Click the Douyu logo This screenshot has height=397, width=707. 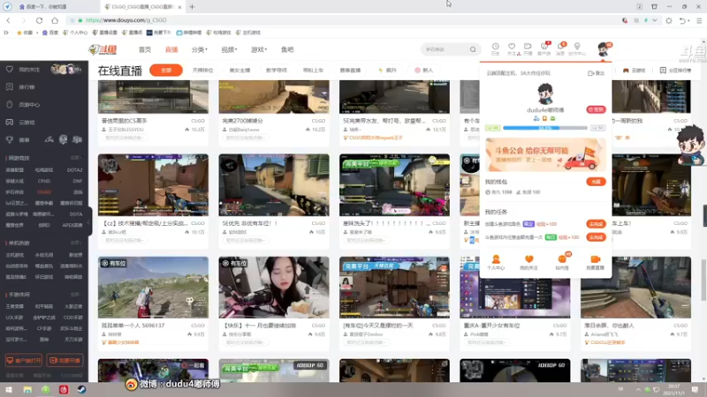coord(103,49)
